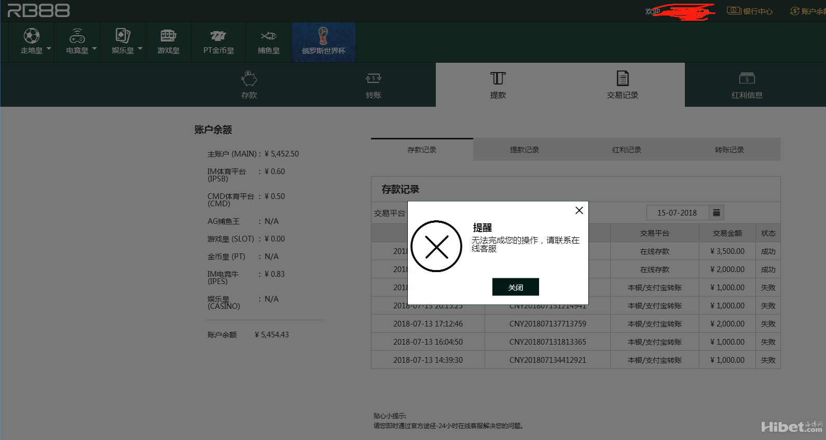Open the 游戏皇 slot machine icon
Image resolution: width=826 pixels, height=440 pixels.
coord(168,36)
